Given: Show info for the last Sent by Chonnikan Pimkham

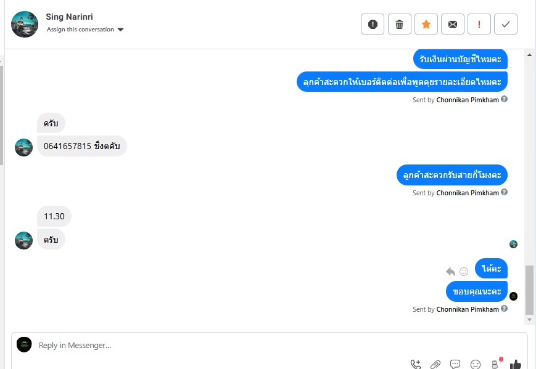Looking at the screenshot, I should point(504,309).
